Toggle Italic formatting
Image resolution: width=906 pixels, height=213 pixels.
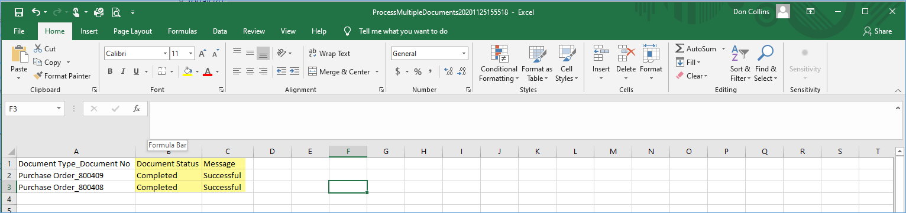coord(124,72)
